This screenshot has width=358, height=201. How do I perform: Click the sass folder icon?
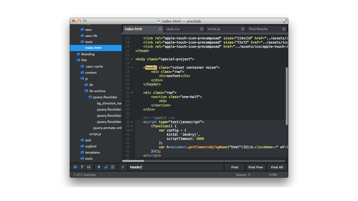click(x=82, y=29)
